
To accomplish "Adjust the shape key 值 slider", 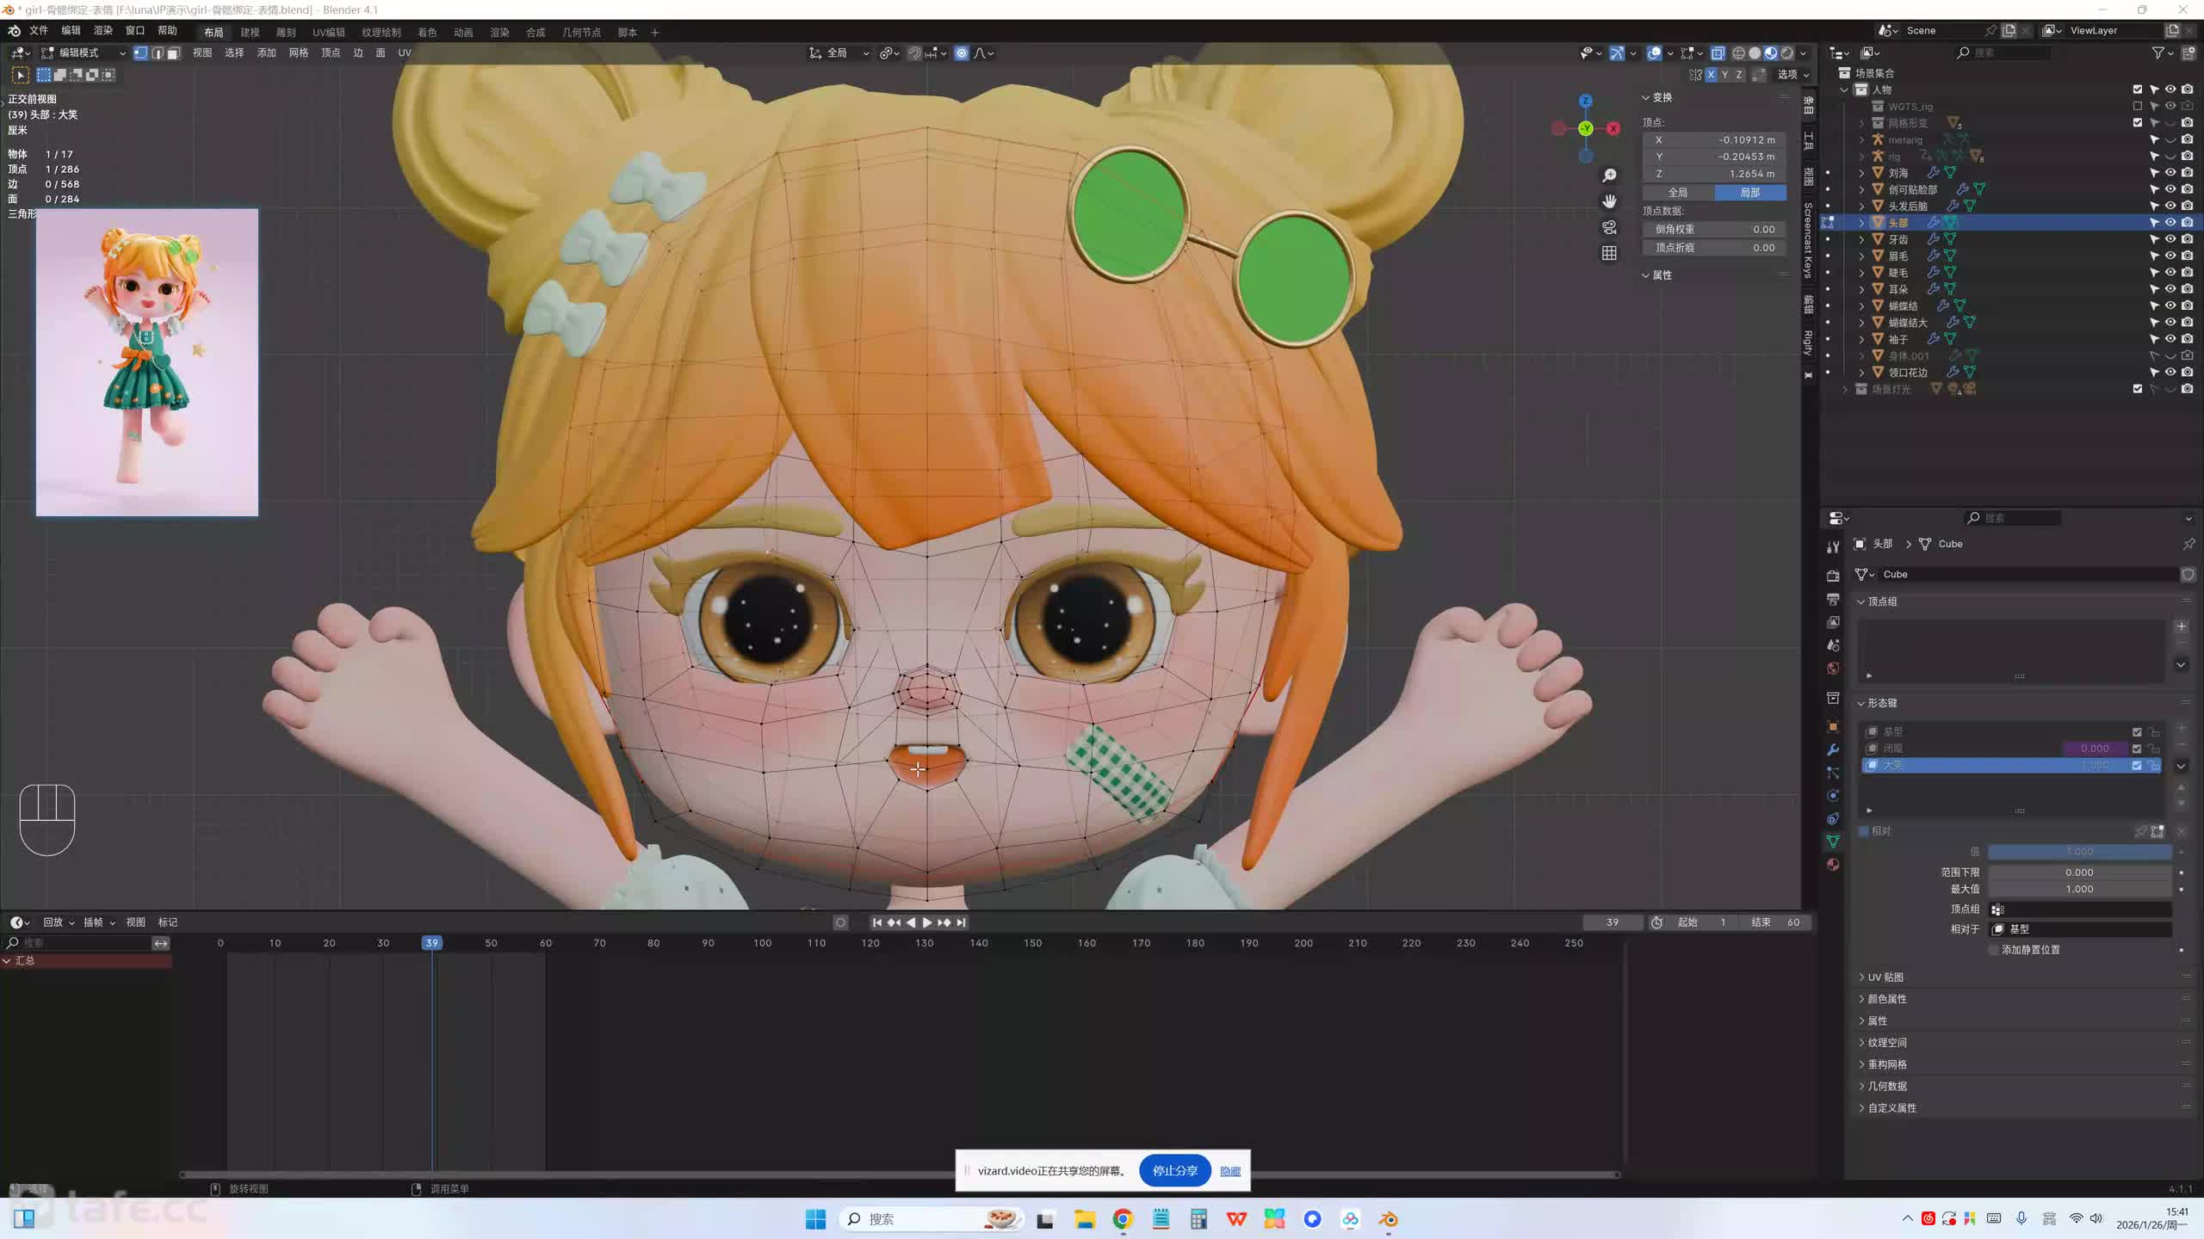I will pos(2079,852).
